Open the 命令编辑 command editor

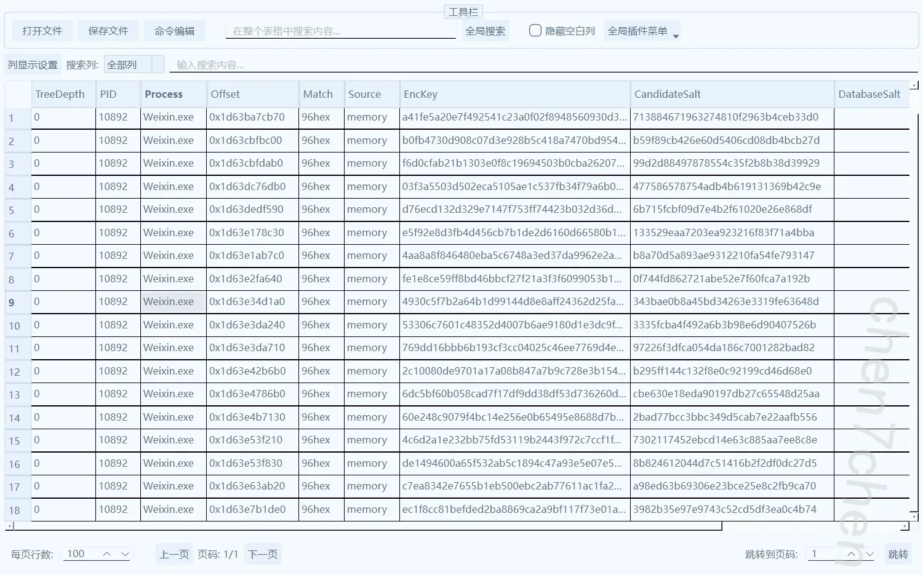[x=174, y=31]
